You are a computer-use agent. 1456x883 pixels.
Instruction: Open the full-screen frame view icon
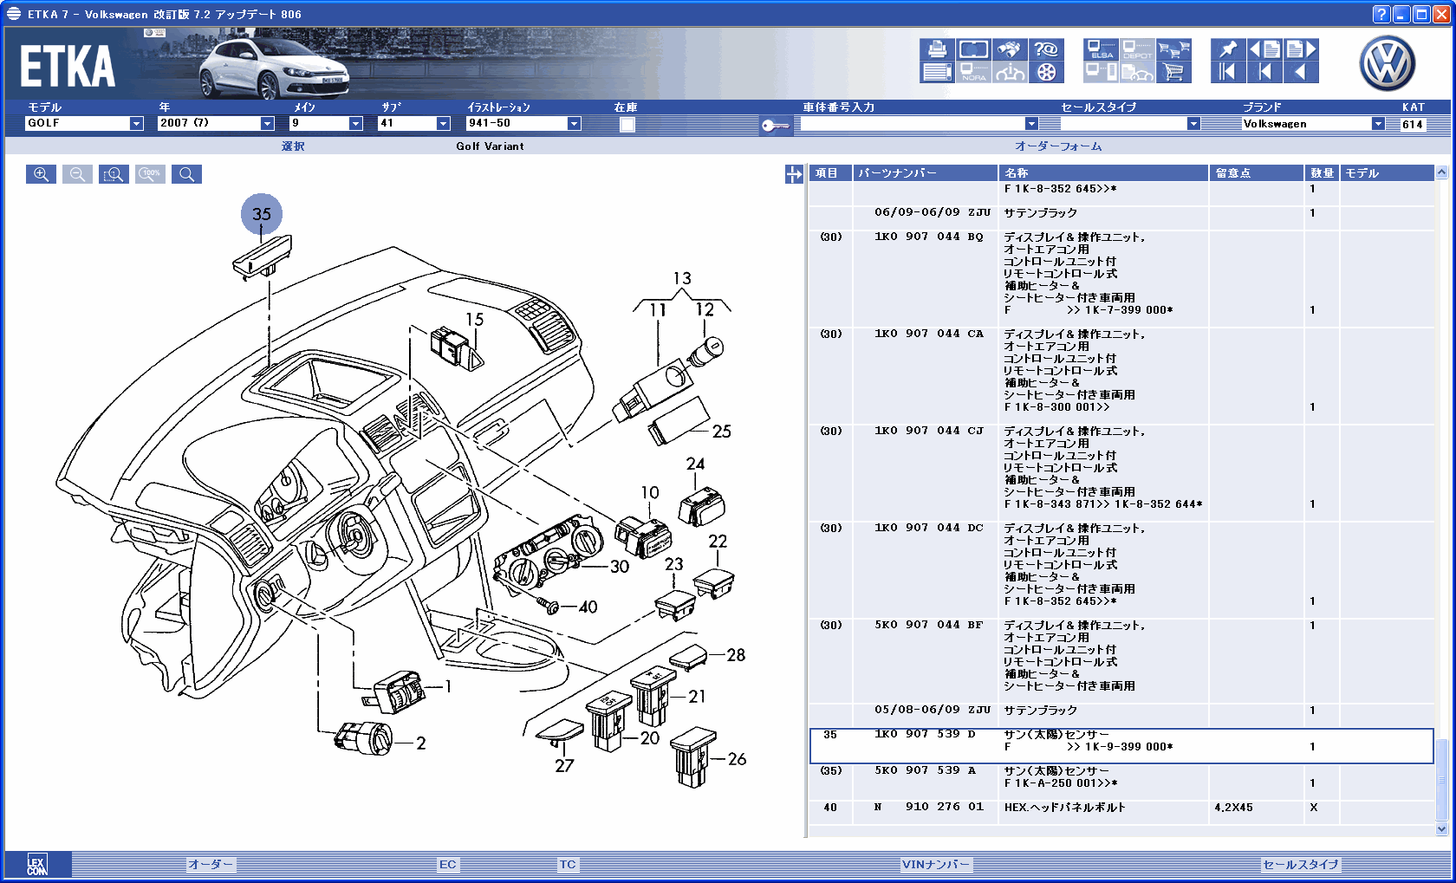point(973,49)
